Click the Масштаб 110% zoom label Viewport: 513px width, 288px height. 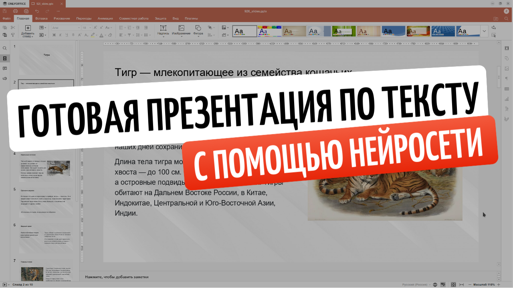[x=484, y=284]
